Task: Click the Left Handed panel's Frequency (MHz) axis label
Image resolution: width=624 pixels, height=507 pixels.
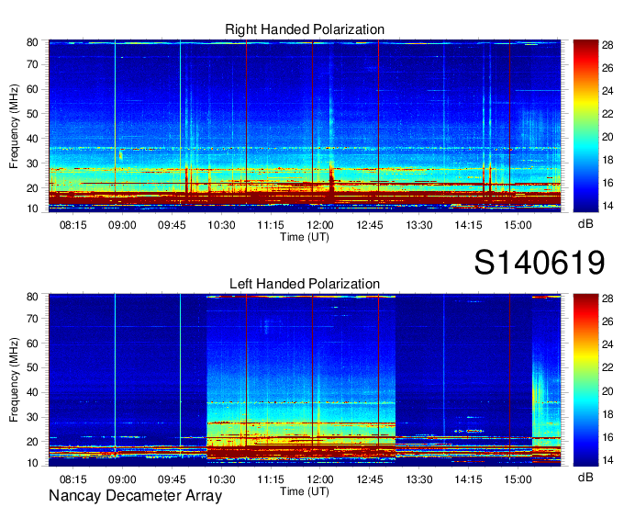Action: tap(14, 380)
